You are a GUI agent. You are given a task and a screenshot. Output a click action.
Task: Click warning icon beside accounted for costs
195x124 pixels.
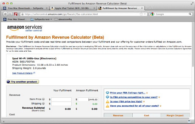[107, 106]
